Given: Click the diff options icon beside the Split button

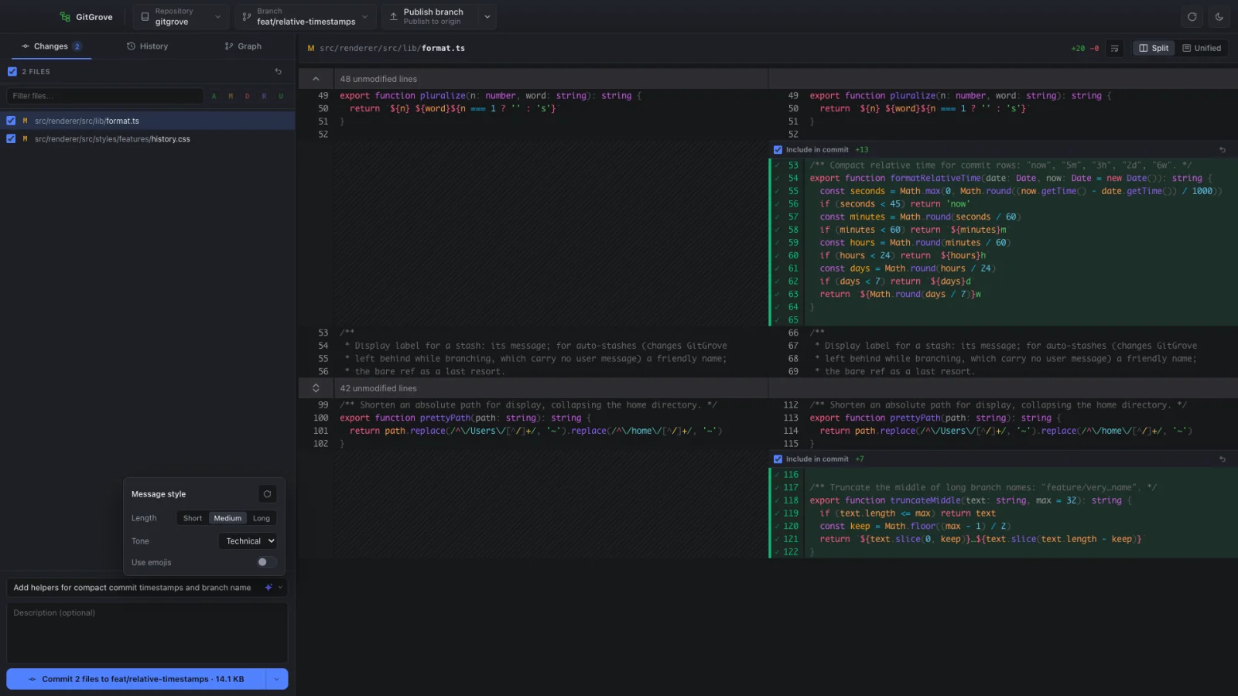Looking at the screenshot, I should (x=1114, y=48).
